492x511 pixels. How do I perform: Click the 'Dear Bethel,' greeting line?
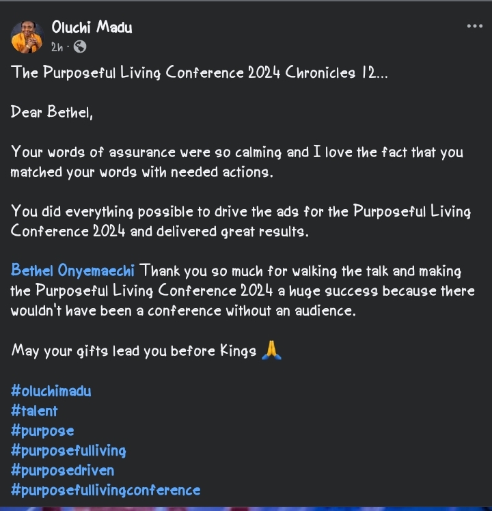point(52,112)
